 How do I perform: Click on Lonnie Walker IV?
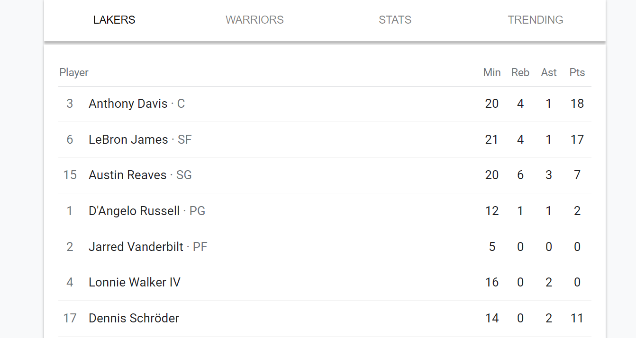click(135, 282)
